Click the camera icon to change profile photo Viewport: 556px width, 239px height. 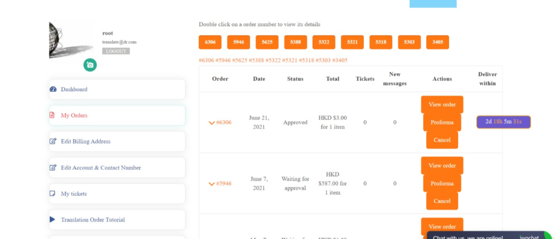pyautogui.click(x=90, y=65)
